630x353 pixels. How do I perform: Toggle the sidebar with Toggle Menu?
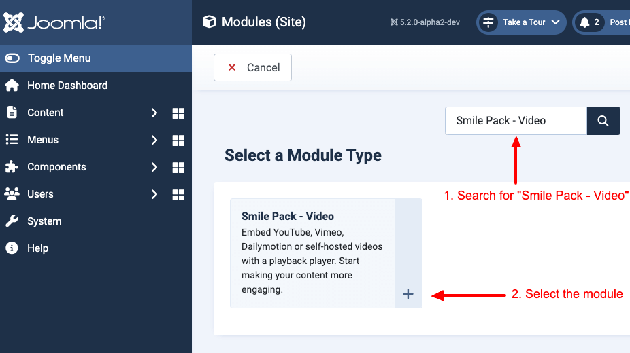(96, 58)
